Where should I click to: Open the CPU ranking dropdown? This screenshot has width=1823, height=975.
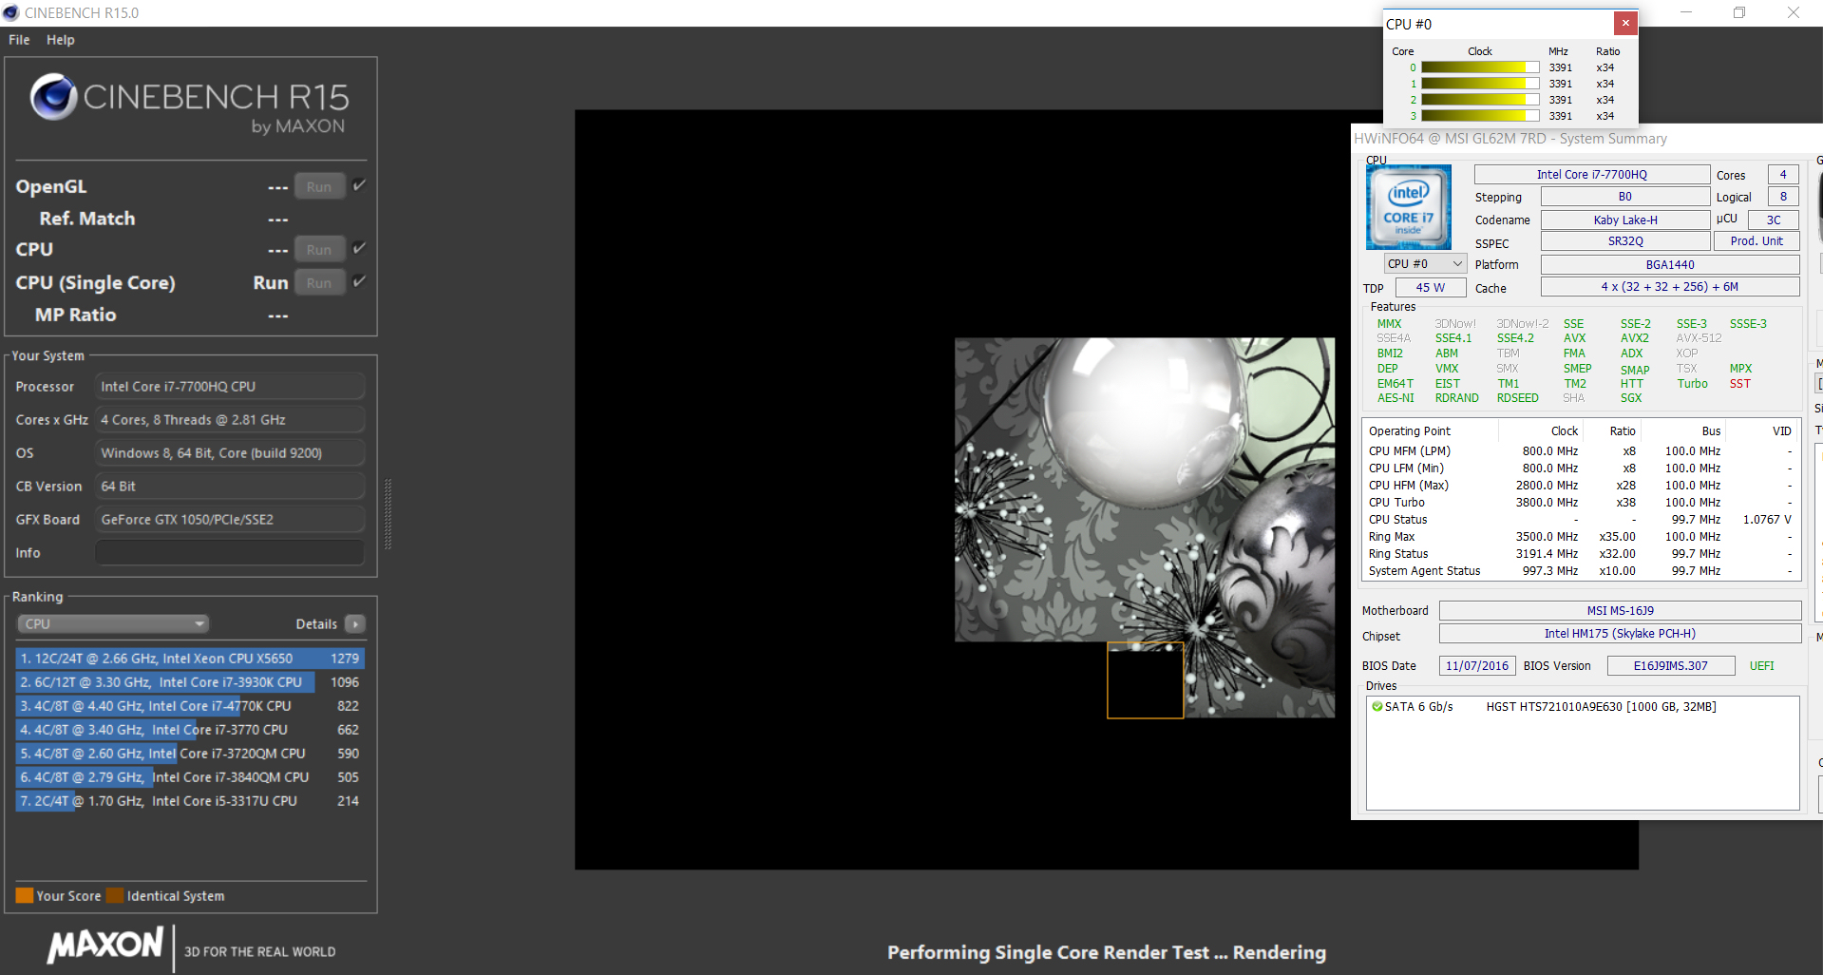[113, 623]
